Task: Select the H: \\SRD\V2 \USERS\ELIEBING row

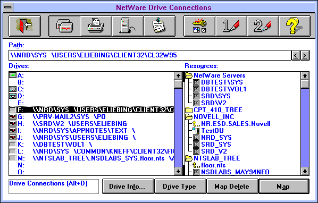Action: pos(91,124)
